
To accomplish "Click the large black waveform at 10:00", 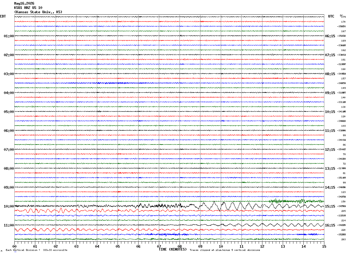I will click(169, 206).
